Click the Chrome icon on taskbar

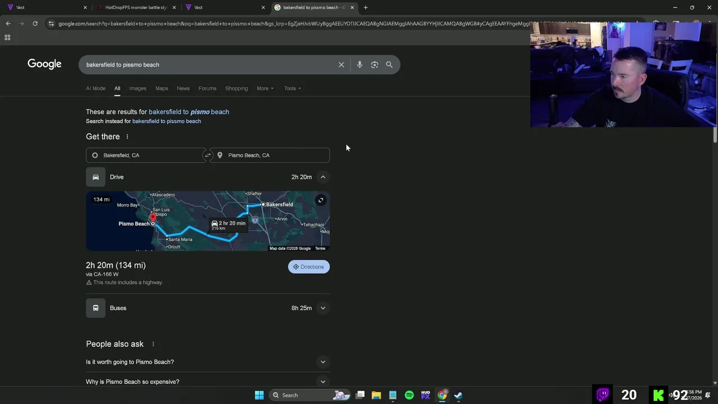tap(442, 395)
